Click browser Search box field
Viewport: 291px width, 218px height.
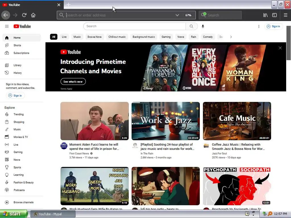coord(220,15)
